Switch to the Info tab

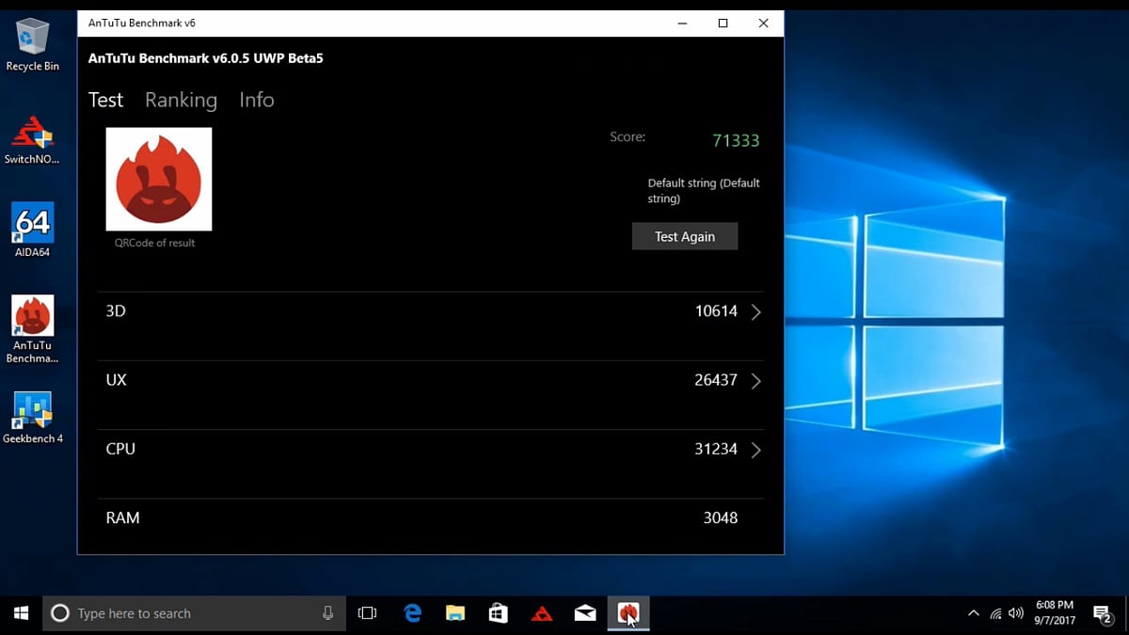(257, 100)
